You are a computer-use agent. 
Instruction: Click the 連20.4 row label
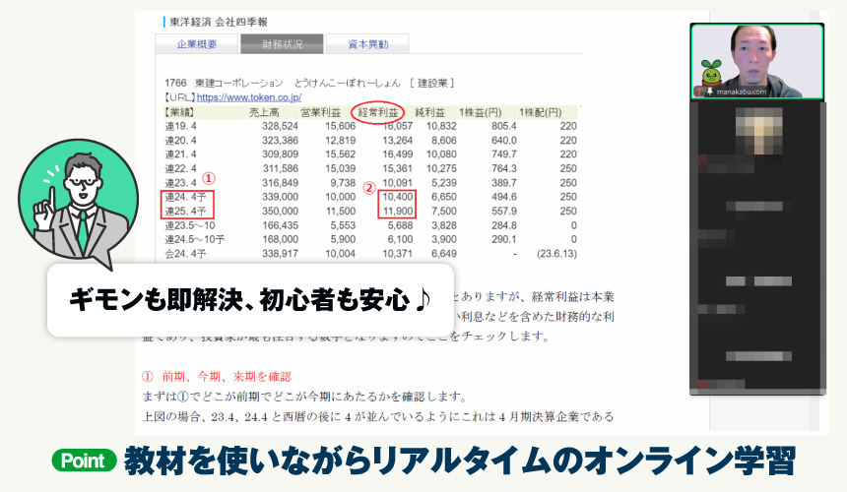click(x=180, y=141)
